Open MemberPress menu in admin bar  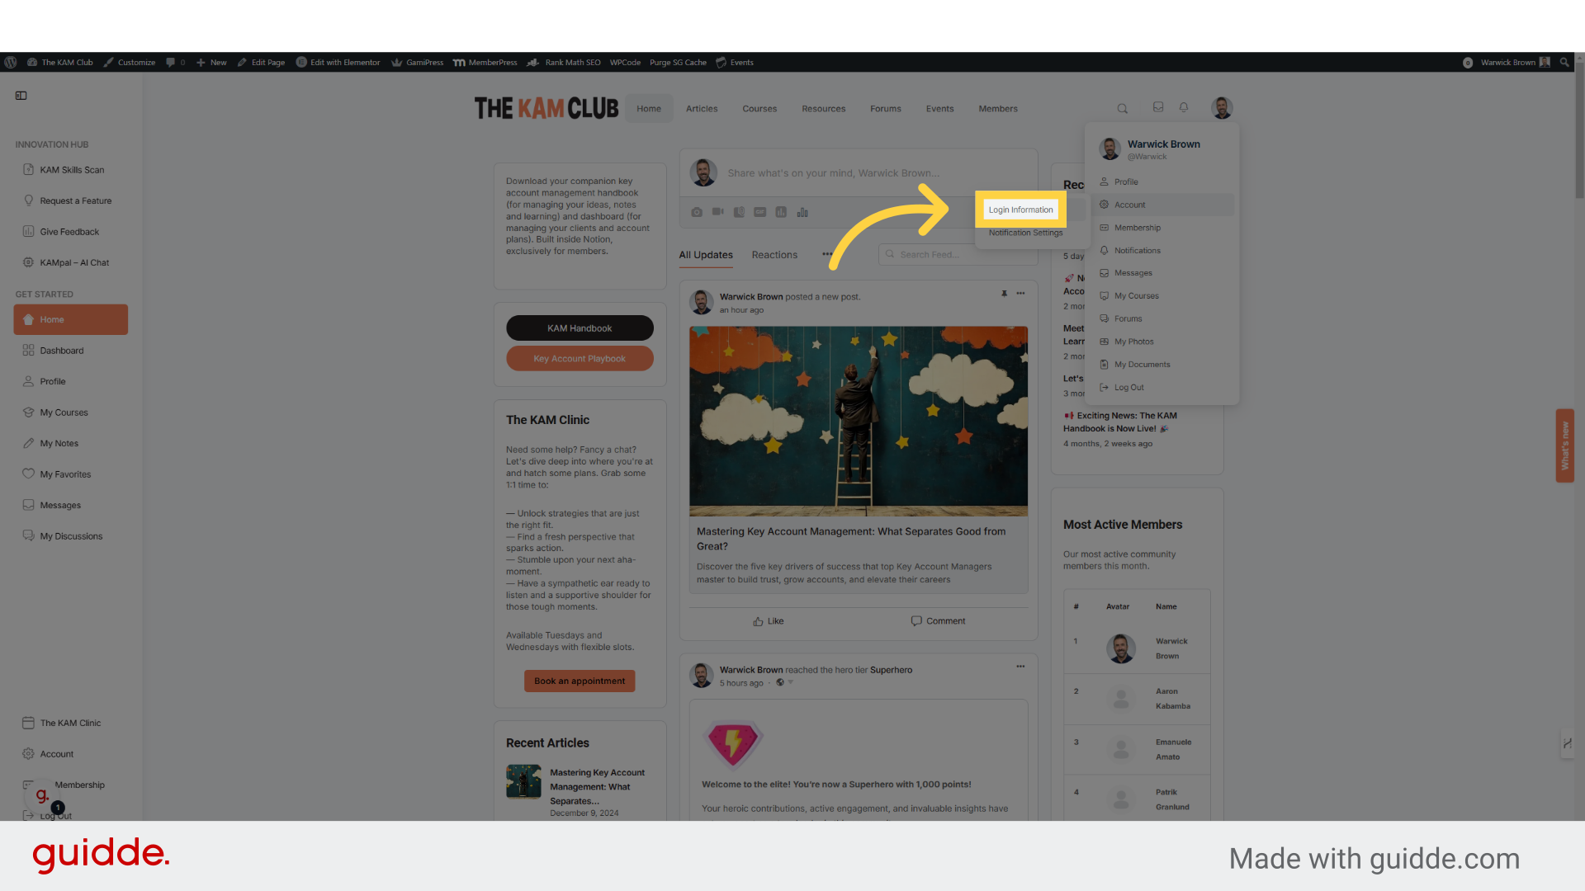coord(485,62)
